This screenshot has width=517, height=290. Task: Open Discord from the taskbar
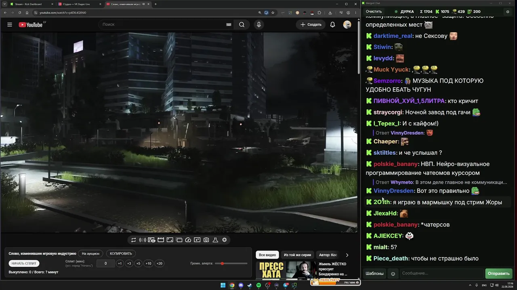click(x=241, y=286)
